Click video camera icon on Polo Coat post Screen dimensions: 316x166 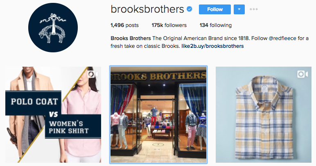93,74
